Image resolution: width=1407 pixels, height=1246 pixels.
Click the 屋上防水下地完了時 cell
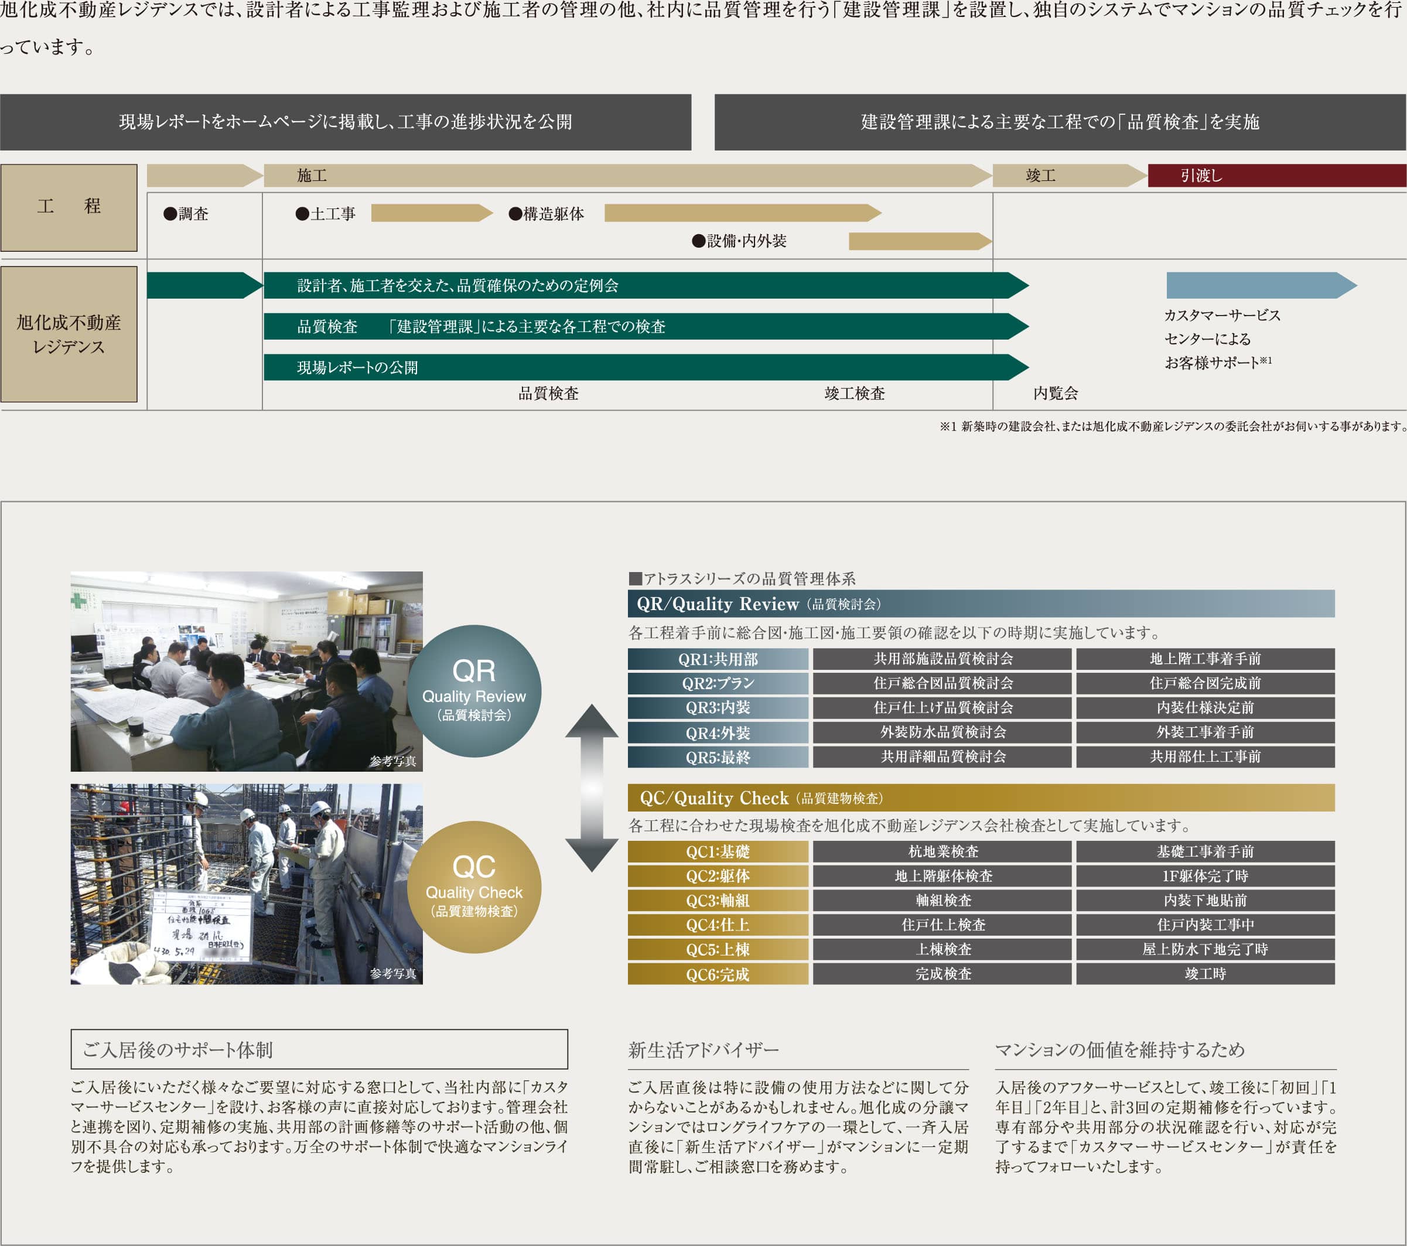point(1205,950)
